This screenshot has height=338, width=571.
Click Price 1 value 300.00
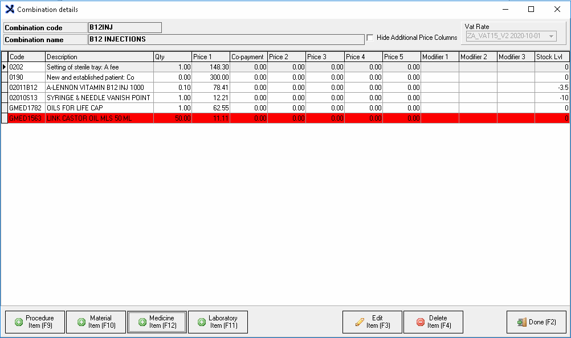pos(211,77)
